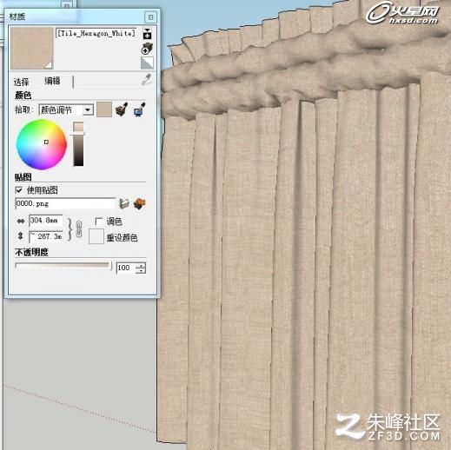Select the eyedropper sample paint tool
Viewport: 451px width, 450px height.
(x=147, y=80)
